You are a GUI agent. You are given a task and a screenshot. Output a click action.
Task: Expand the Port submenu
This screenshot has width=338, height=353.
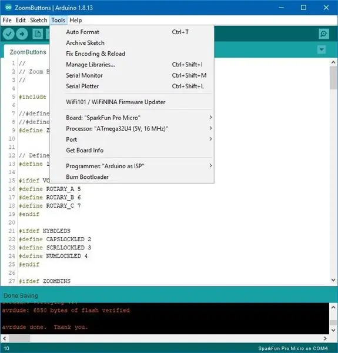point(139,139)
